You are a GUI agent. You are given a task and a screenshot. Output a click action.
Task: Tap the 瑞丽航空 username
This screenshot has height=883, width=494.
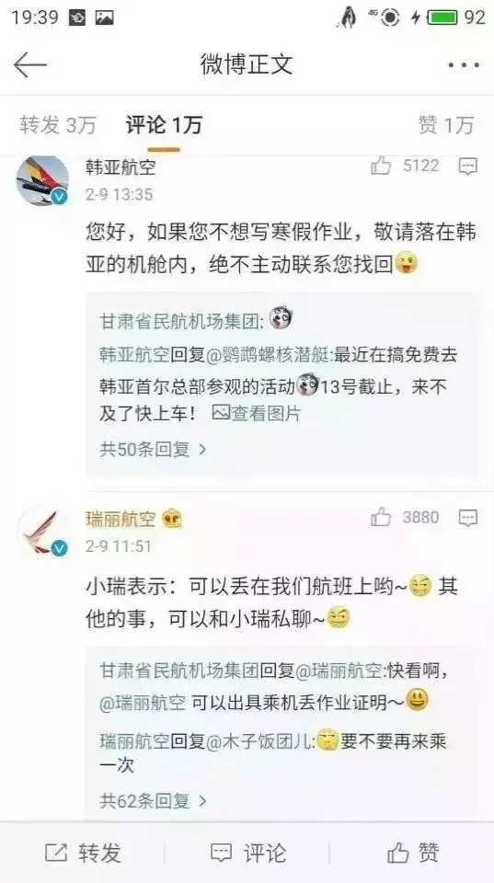coord(121,519)
